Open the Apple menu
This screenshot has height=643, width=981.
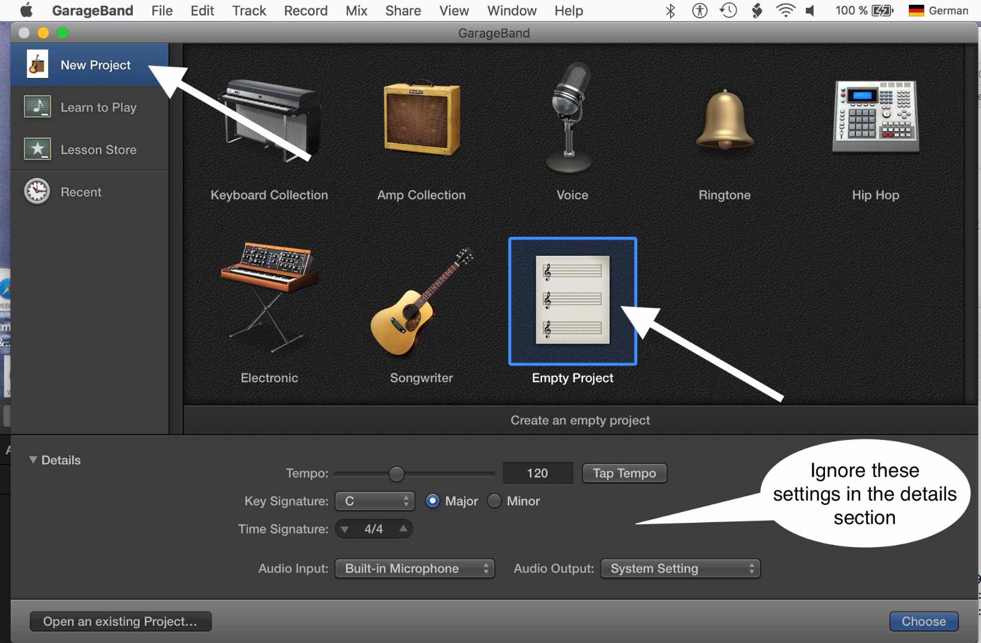tap(26, 11)
